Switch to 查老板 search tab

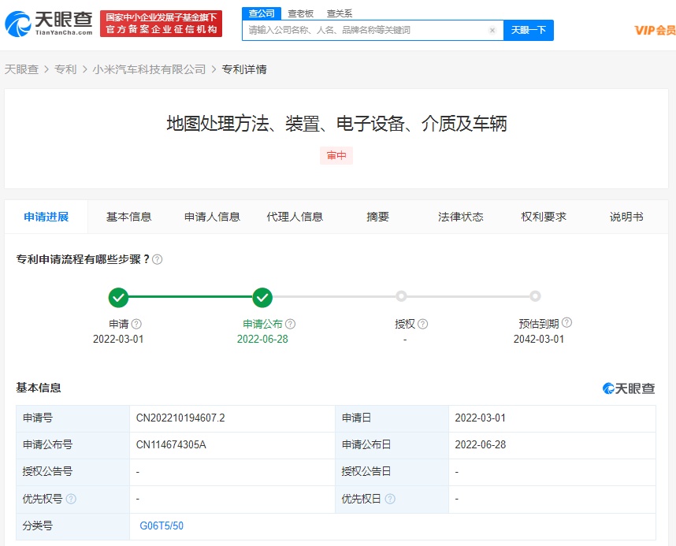click(300, 14)
